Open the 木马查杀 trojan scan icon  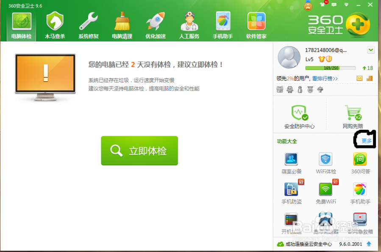pyautogui.click(x=55, y=25)
